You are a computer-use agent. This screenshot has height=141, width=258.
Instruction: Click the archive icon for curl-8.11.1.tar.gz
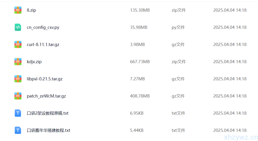coord(18,44)
